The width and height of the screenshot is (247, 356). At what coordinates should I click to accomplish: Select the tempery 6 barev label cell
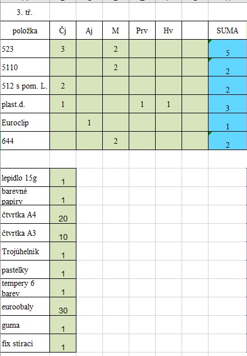coord(25,288)
